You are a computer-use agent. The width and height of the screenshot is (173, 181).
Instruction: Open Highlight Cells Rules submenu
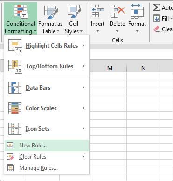coord(47,46)
